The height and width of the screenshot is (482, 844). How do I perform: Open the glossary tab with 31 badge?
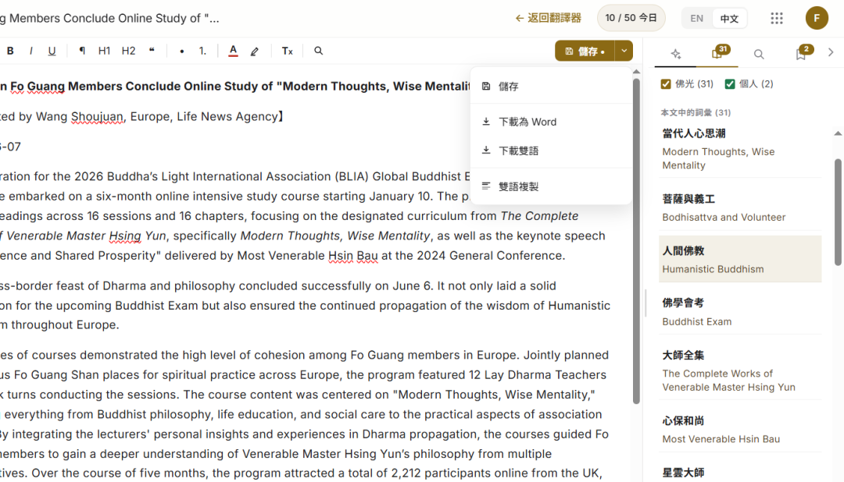[718, 53]
